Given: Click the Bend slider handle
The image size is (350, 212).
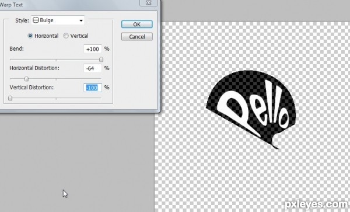Looking at the screenshot, I should pyautogui.click(x=101, y=60).
